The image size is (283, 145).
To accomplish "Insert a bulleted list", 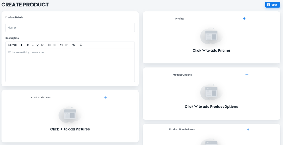I will [54, 45].
